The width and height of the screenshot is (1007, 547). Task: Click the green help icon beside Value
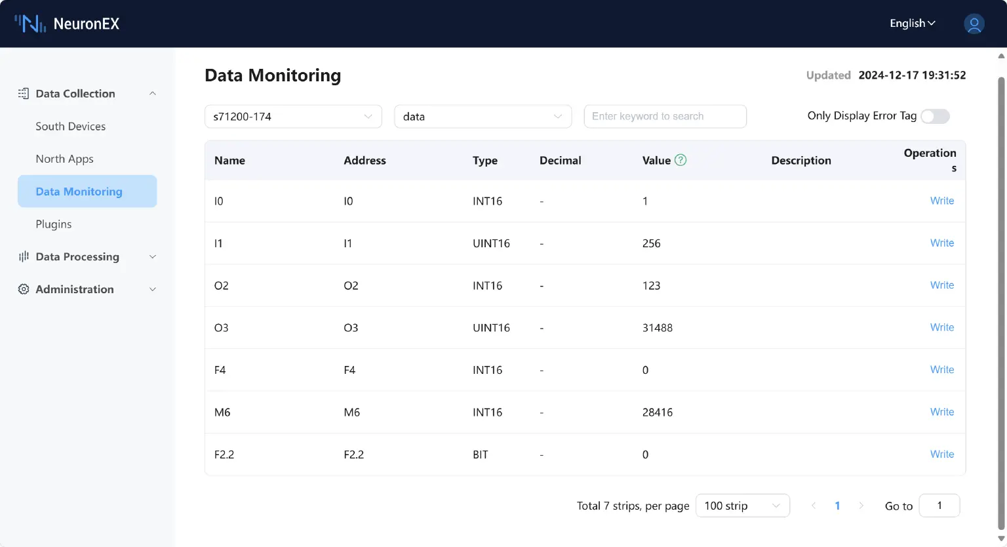(680, 159)
